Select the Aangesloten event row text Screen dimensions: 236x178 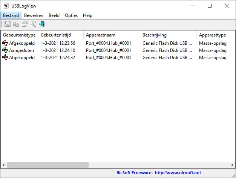point(21,50)
